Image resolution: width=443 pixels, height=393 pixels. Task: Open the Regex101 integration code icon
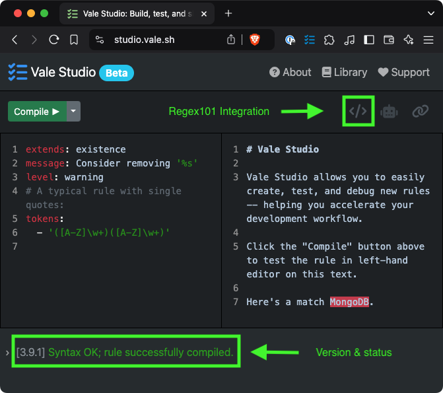[358, 111]
